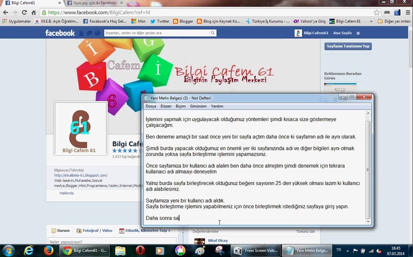413x257 pixels.
Task: Click Notepad scrollbar down arrow
Action: (x=368, y=222)
